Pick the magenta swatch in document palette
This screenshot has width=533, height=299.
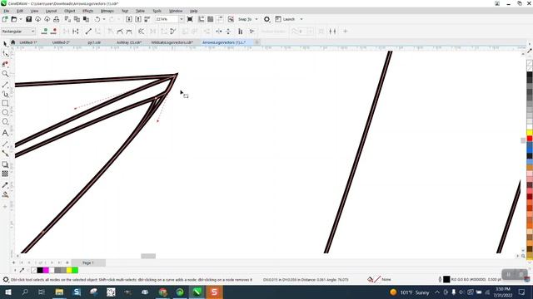coord(46,270)
